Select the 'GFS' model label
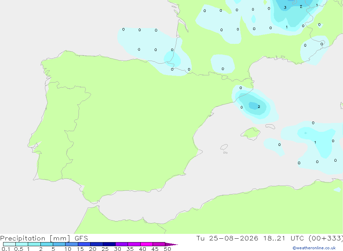 coord(81,238)
